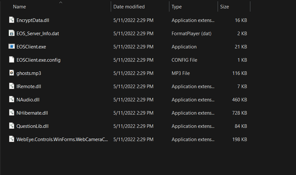Screen dimensions: 296x175
Task: Sort files by Name column header
Action: (x=19, y=7)
